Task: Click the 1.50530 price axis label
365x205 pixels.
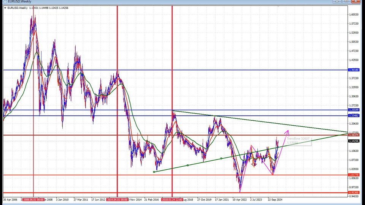Action: pyautogui.click(x=354, y=42)
